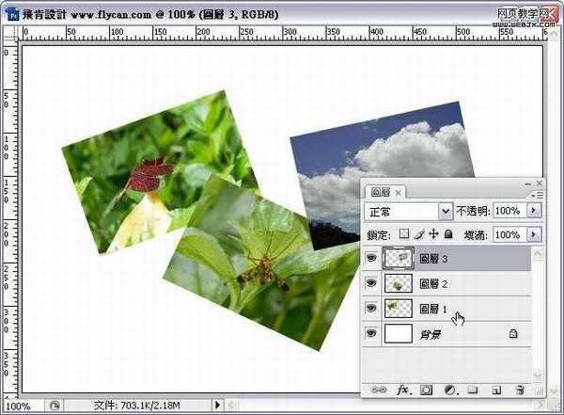Image resolution: width=564 pixels, height=415 pixels.
Task: Click the delete layer trash icon
Action: pyautogui.click(x=520, y=390)
